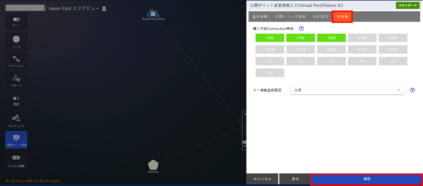Enable the 200M bandwidth option
This screenshot has height=186, width=423.
pos(301,49)
